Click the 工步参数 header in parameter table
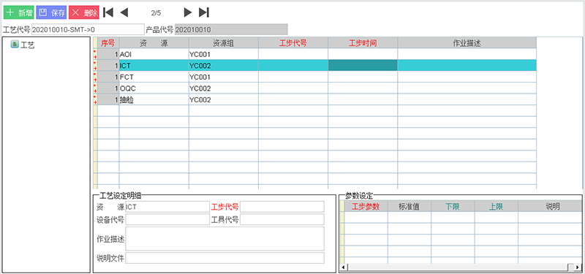 [x=366, y=206]
